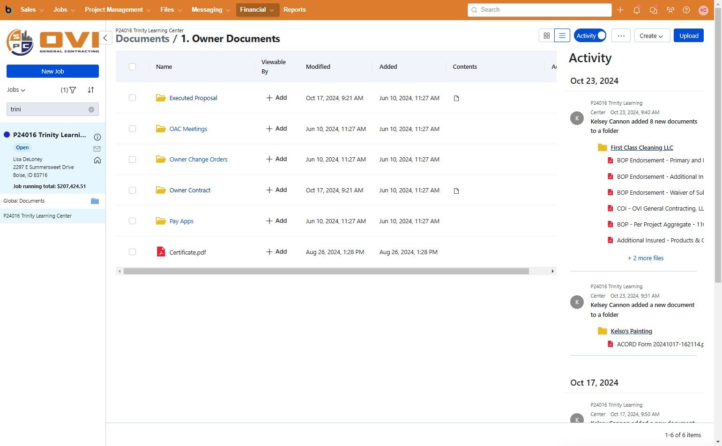
Task: Tick the Certificate.pdf checkbox
Action: tap(132, 252)
